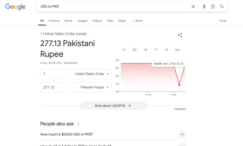Expand the $5000 USD in PKR question
Image resolution: width=243 pixels, height=146 pixels.
click(113, 134)
